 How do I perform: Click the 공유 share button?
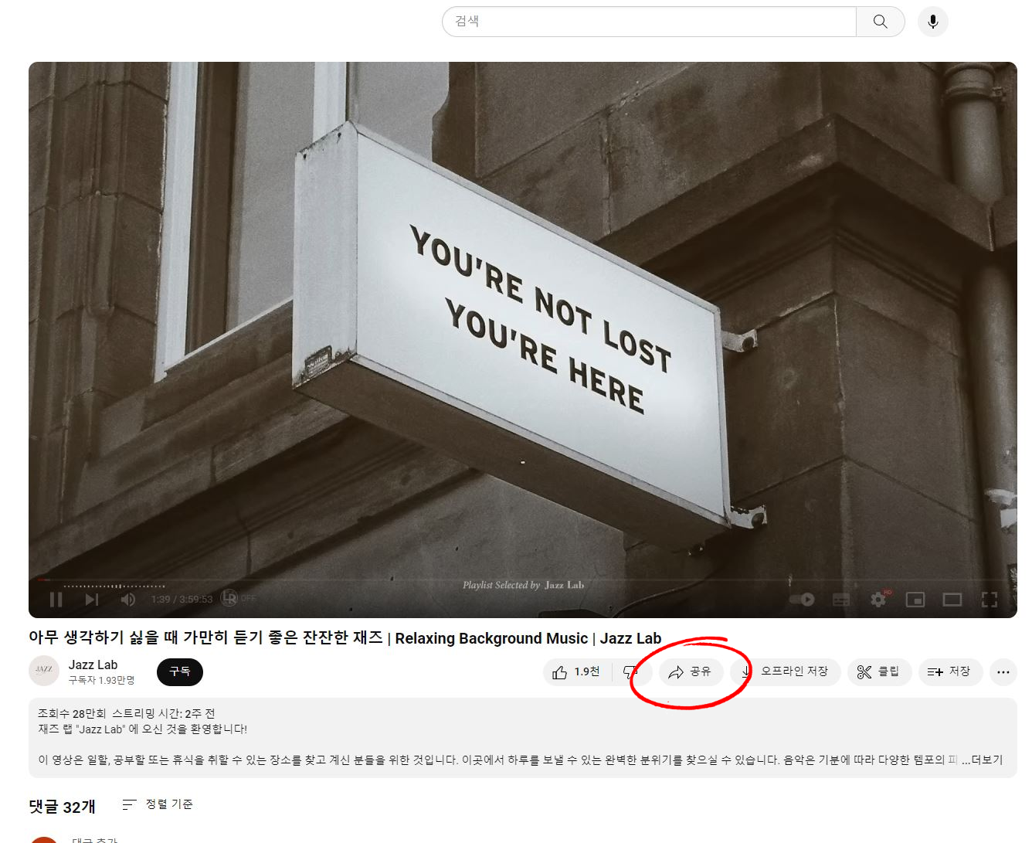pyautogui.click(x=691, y=672)
